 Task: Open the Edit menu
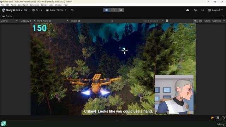tap(7, 5)
